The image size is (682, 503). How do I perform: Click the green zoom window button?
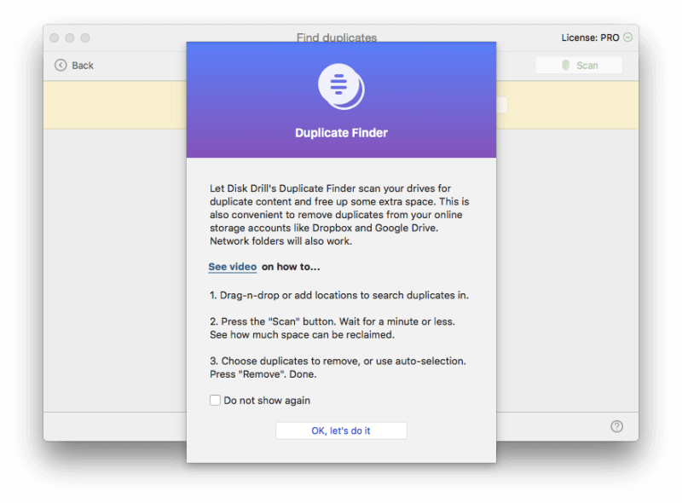tap(85, 38)
